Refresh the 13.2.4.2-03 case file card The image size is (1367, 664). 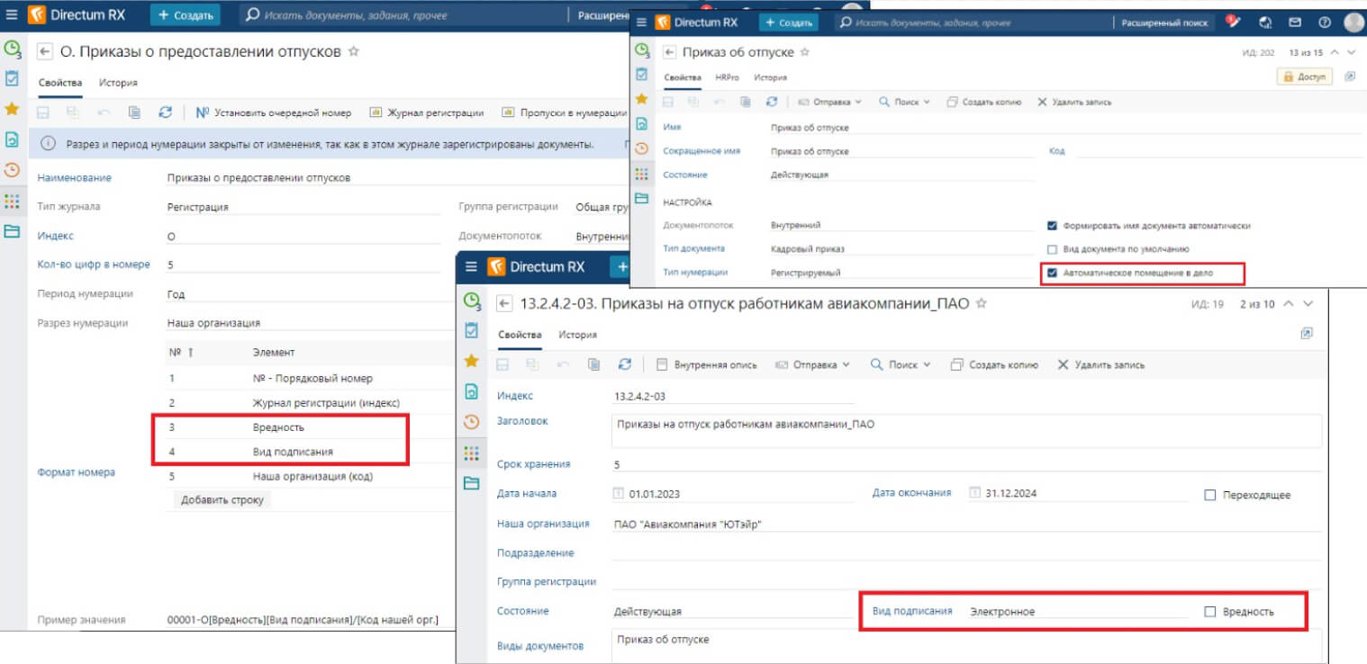(x=625, y=364)
